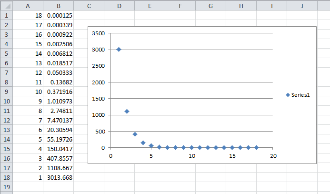This screenshot has height=194, width=330.
Task: Select chart data point at x equals 10
Action: tap(191, 148)
